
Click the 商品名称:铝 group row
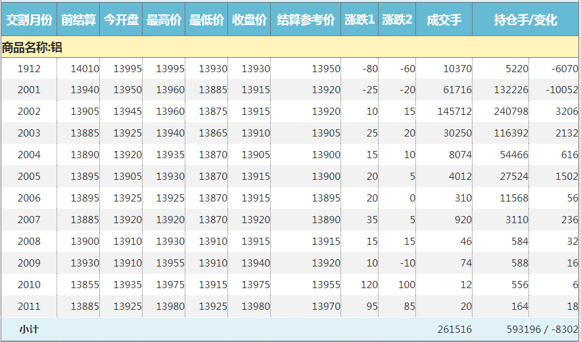[x=32, y=47]
